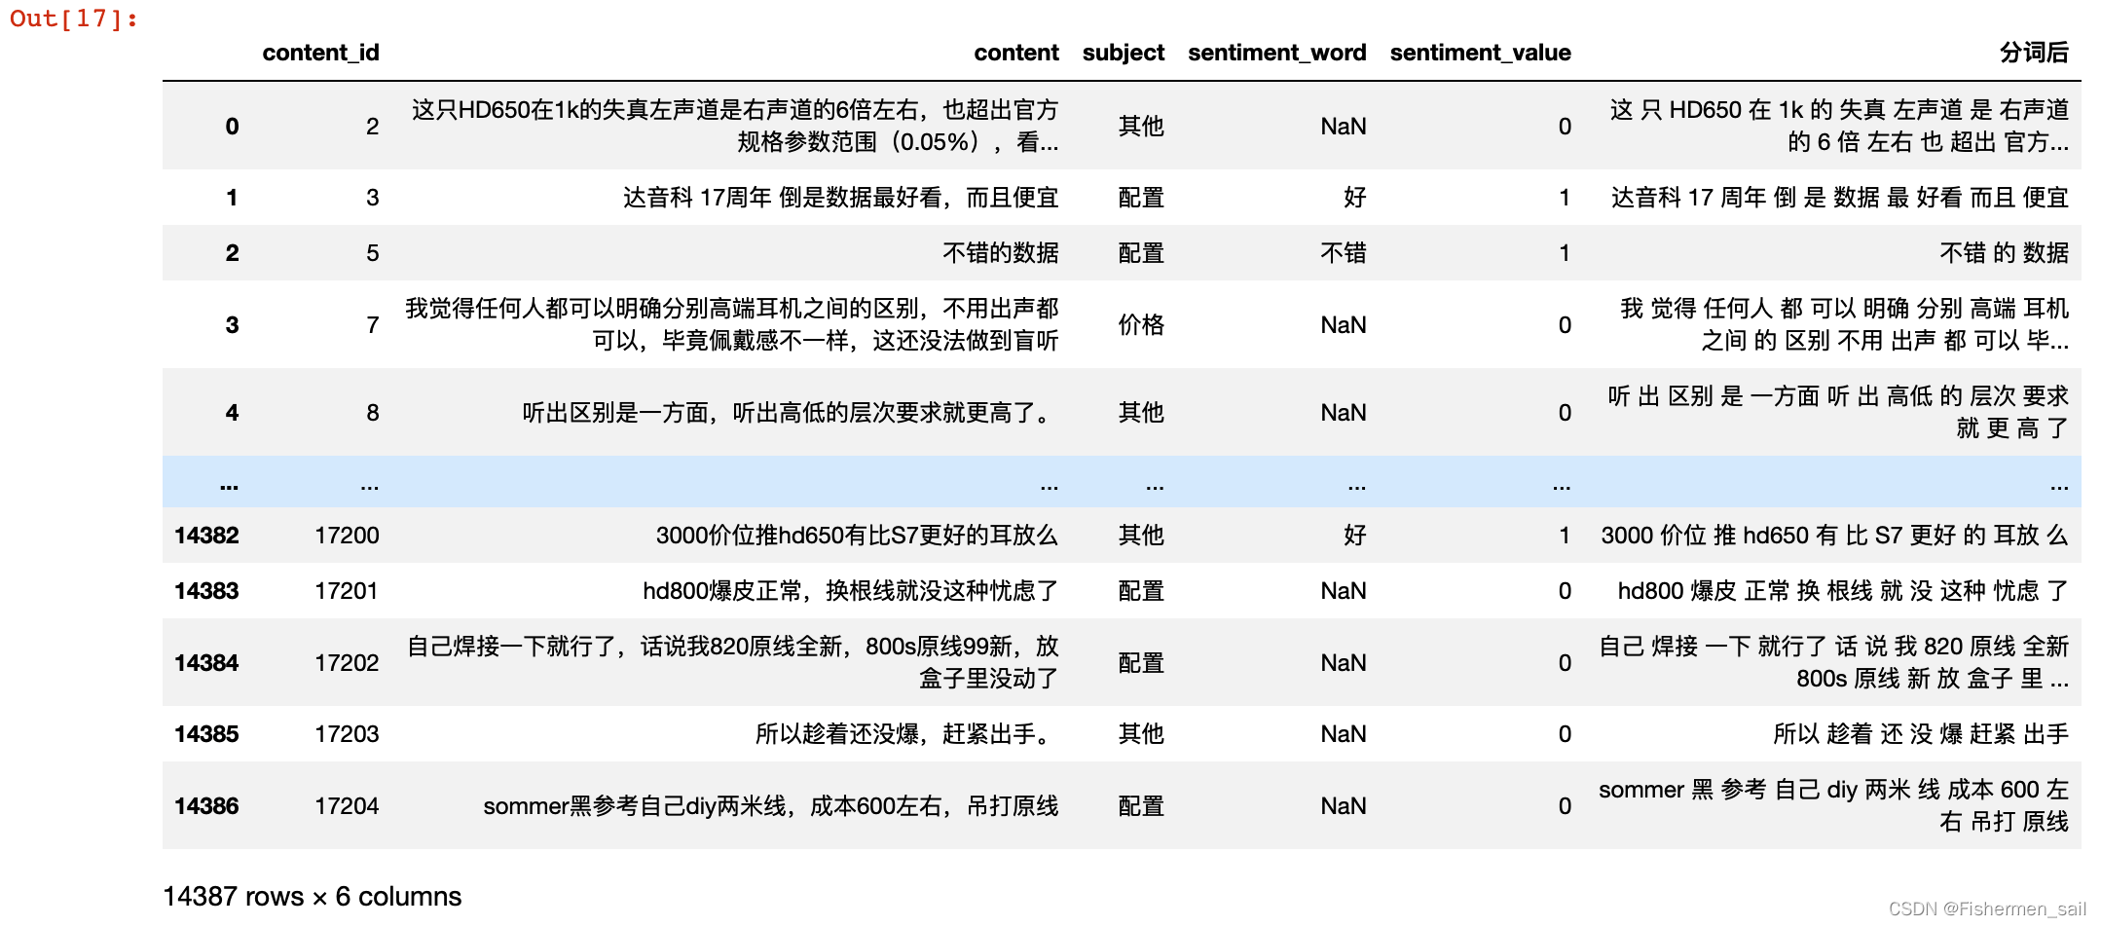This screenshot has width=2101, height=927.
Task: Click the sentiment_value column header
Action: [x=1480, y=53]
